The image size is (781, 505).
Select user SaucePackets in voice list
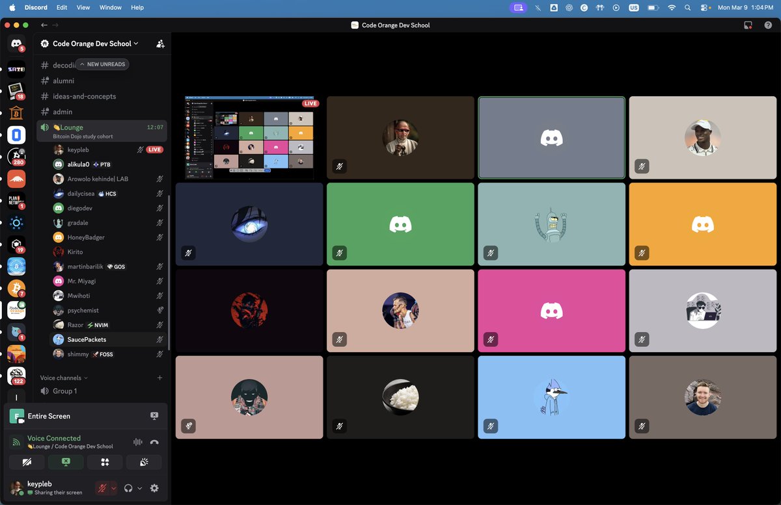pyautogui.click(x=108, y=339)
